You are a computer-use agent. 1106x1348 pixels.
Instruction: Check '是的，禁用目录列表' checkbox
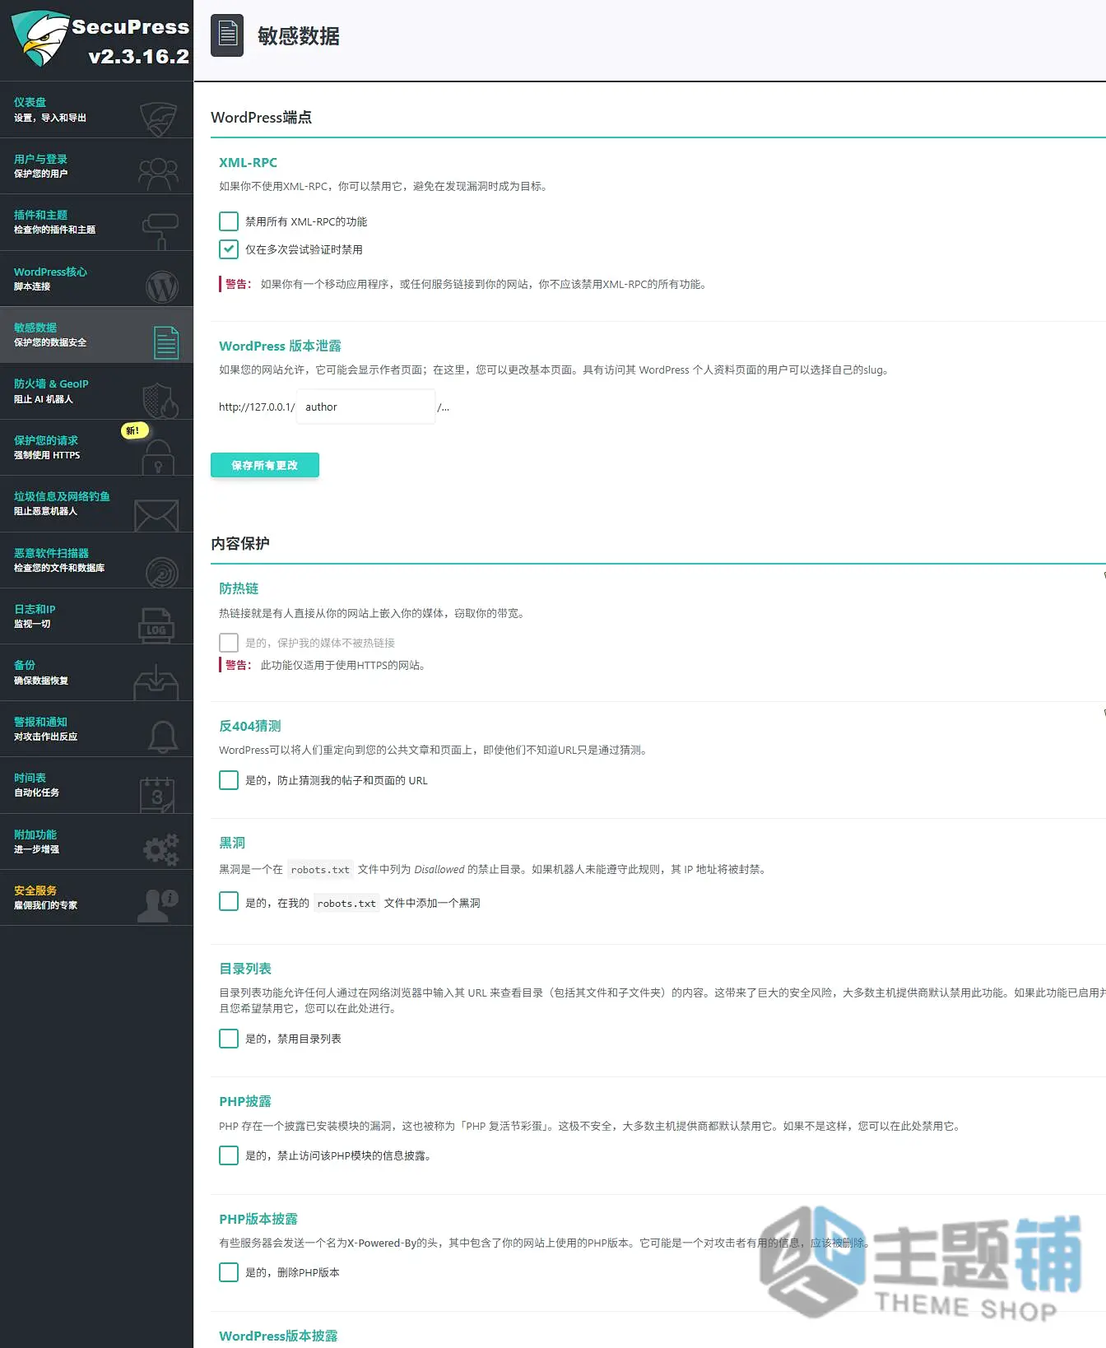229,1039
